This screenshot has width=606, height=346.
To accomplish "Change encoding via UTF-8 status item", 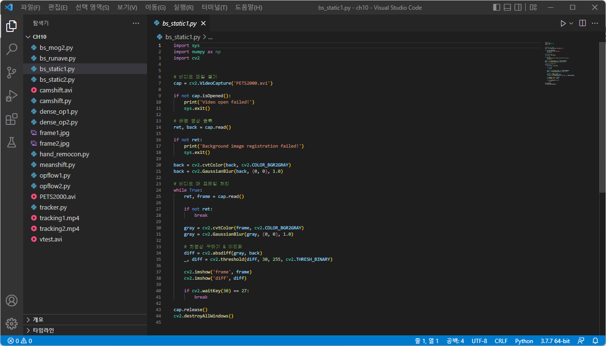I will (479, 341).
